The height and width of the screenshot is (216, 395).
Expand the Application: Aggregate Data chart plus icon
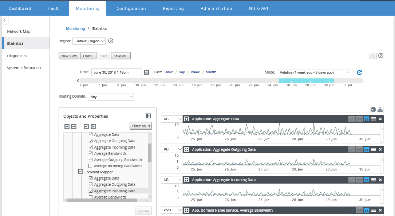[186, 119]
